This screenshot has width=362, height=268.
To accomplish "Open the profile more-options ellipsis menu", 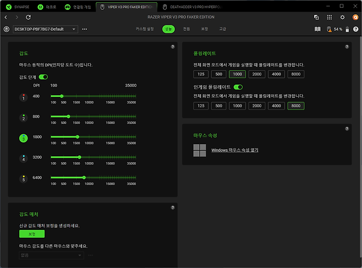I will click(84, 29).
